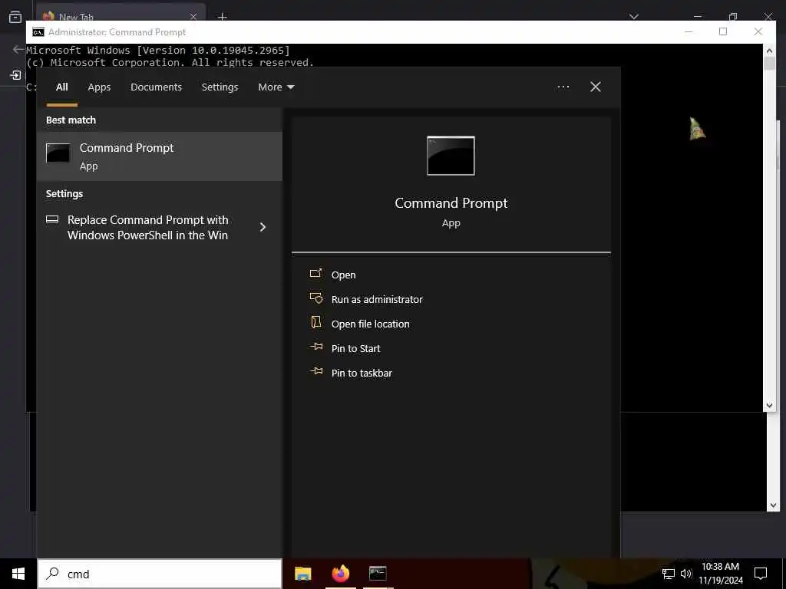786x589 pixels.
Task: Click the Firefox back arrow button
Action: pos(18,49)
